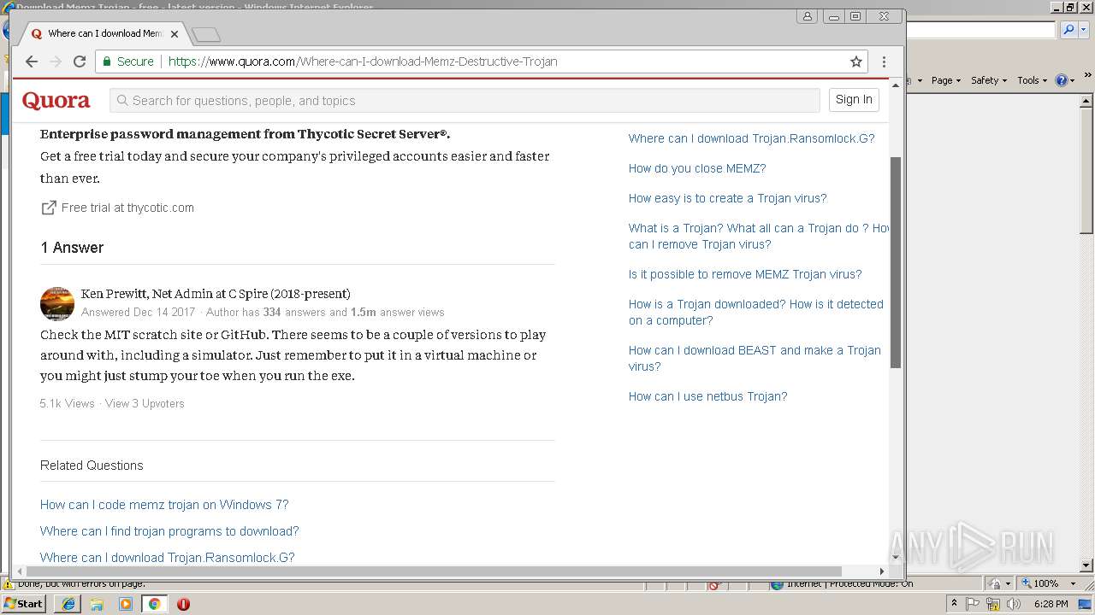This screenshot has height=615, width=1095.
Task: Click the volume speaker tray icon
Action: point(1014,604)
